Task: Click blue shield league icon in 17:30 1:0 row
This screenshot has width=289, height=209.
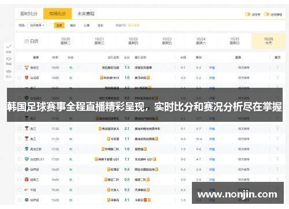Action: tap(27, 149)
